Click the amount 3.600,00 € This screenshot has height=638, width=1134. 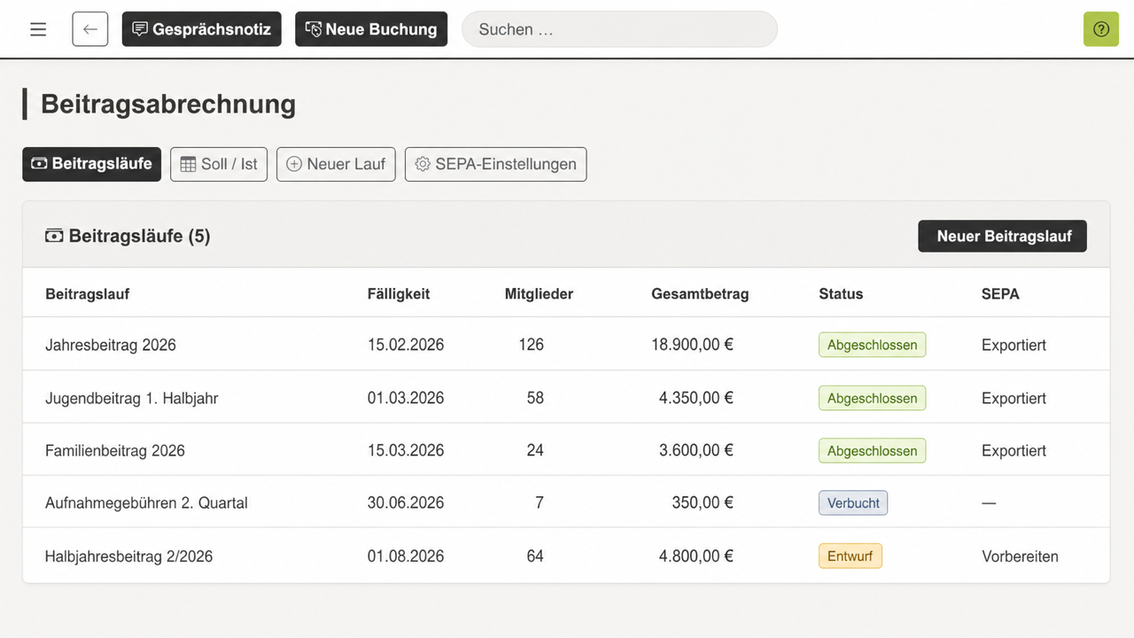pyautogui.click(x=696, y=450)
